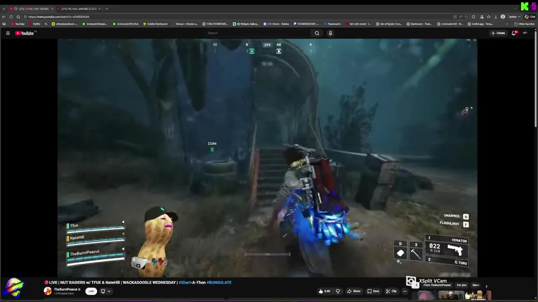Open the Widgets Gallery bookmark
This screenshot has height=302, width=538.
(x=246, y=24)
